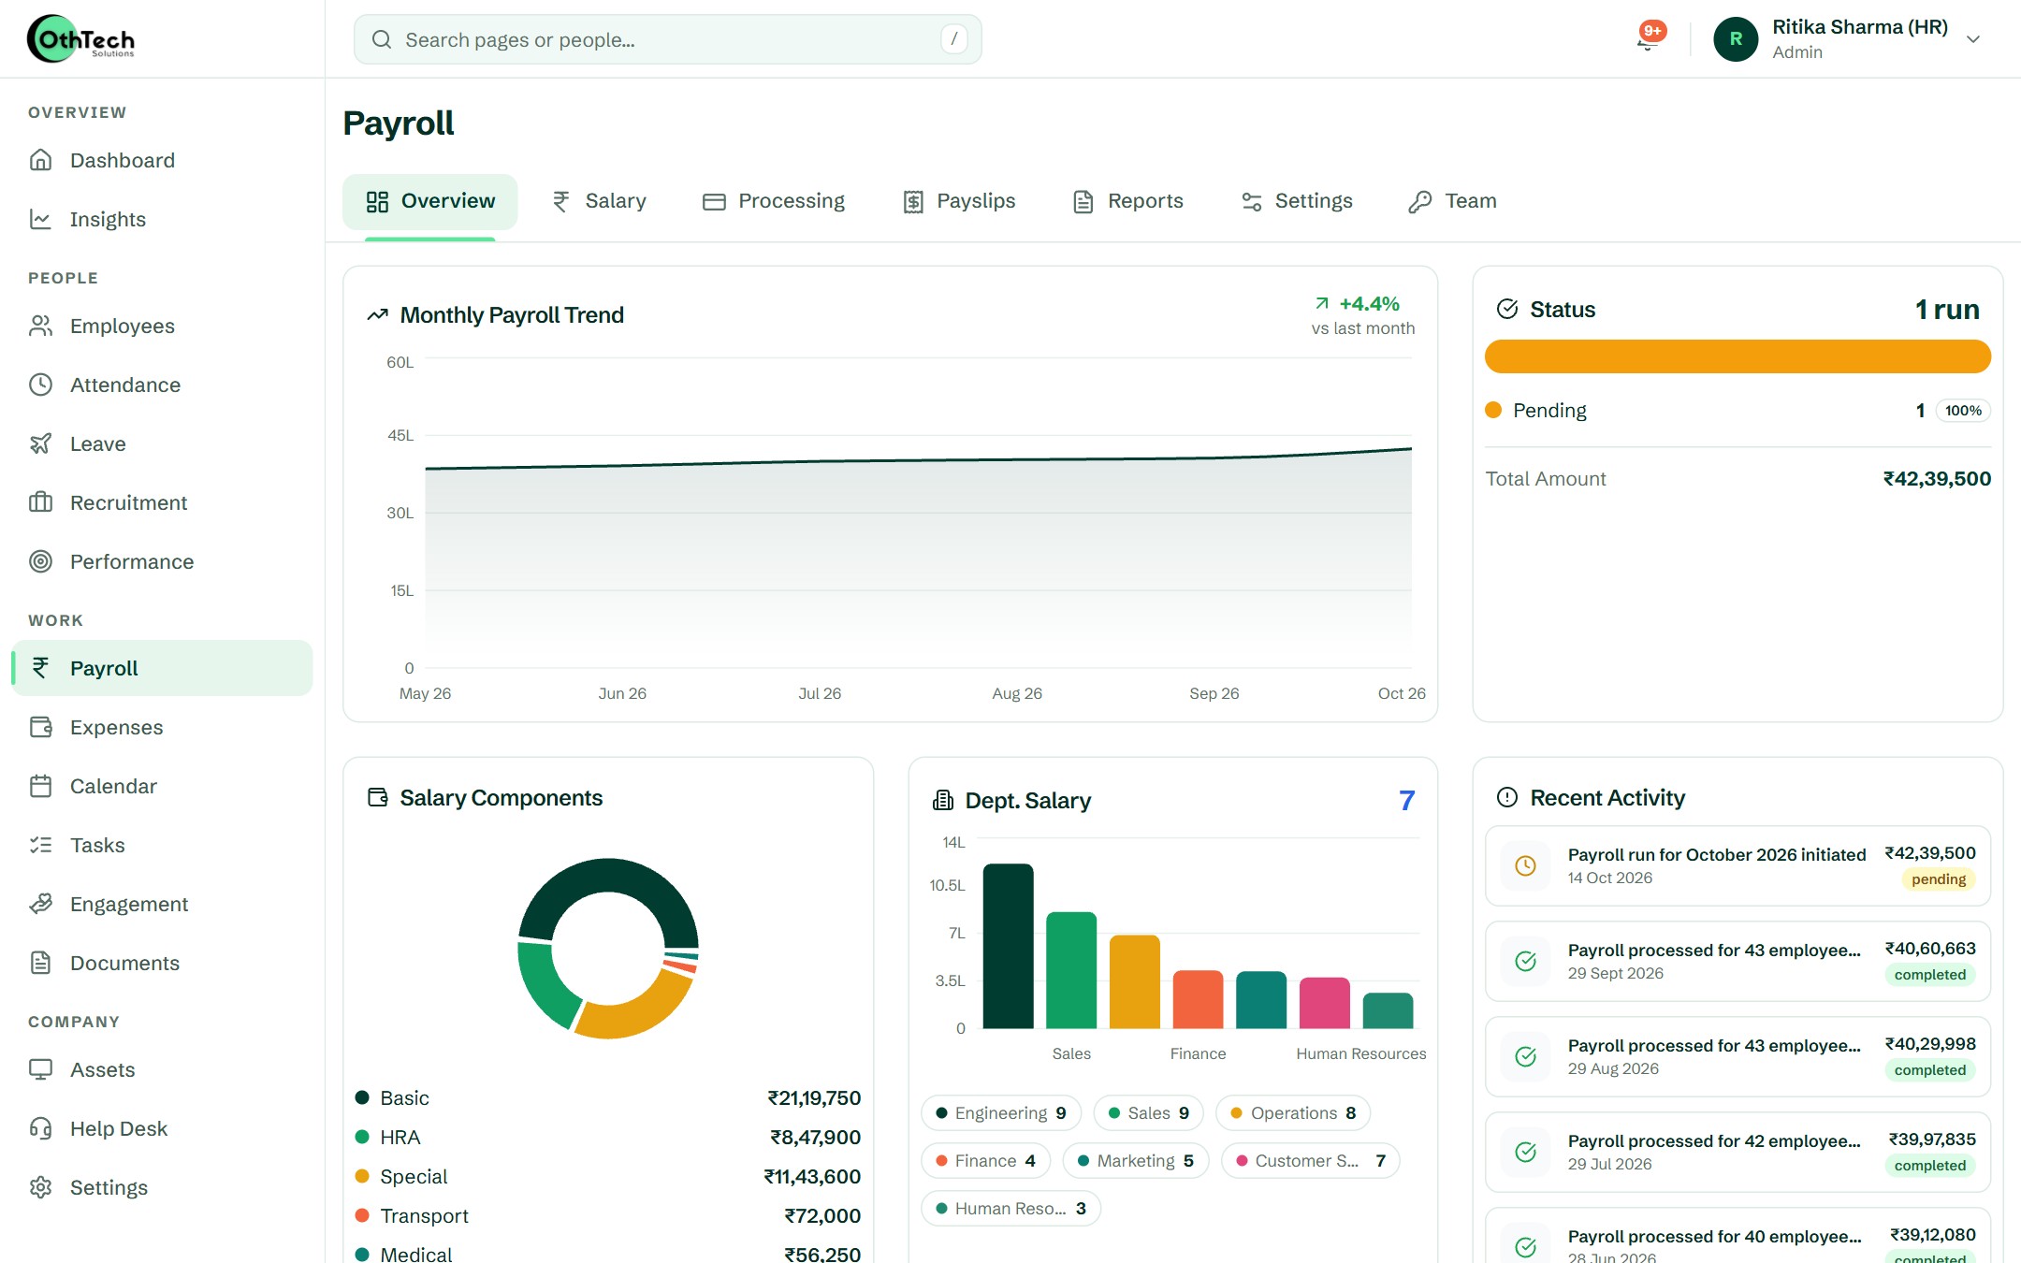2021x1263 pixels.
Task: Click the R profile avatar
Action: pos(1736,39)
